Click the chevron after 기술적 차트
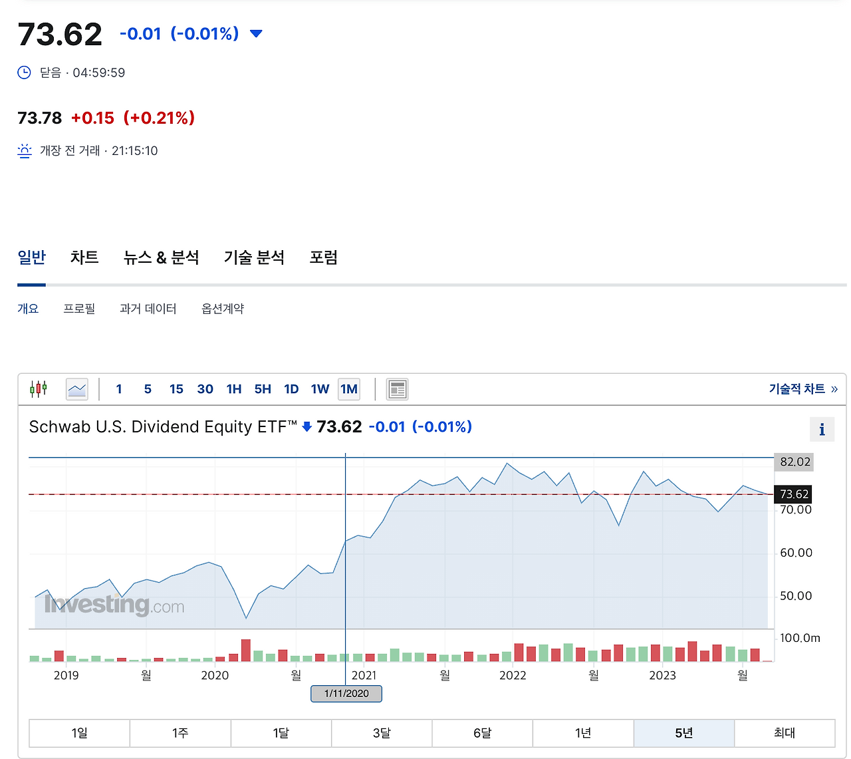The width and height of the screenshot is (851, 759). [835, 388]
